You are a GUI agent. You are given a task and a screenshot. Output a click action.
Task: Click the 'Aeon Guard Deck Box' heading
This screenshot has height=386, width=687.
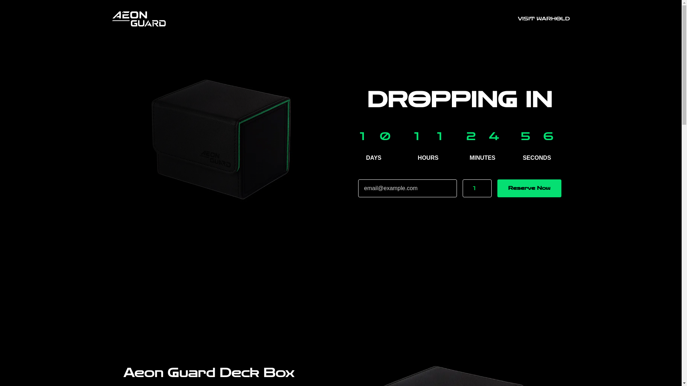click(x=209, y=373)
